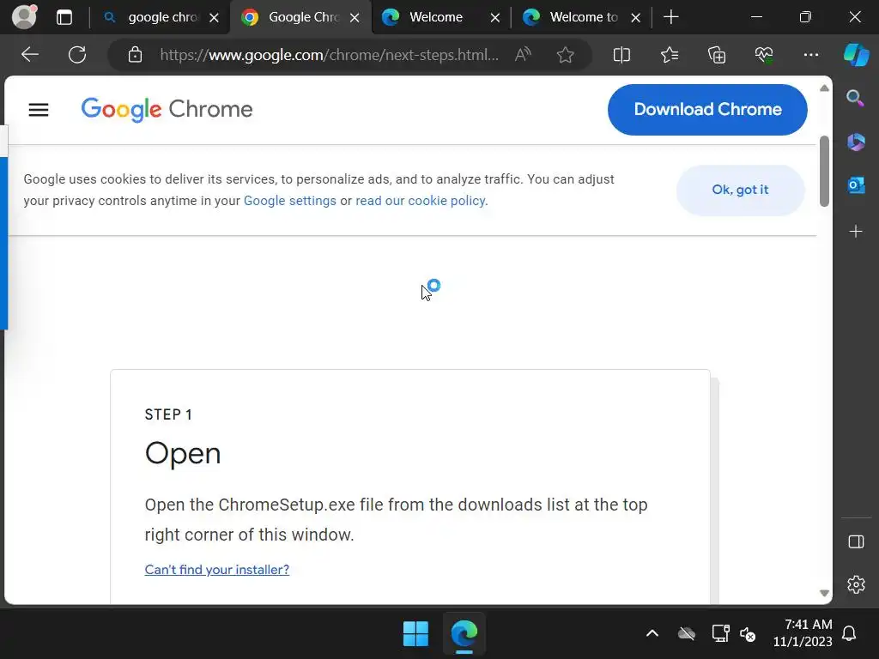This screenshot has width=879, height=659.
Task: Add this page to favorites star
Action: [565, 54]
